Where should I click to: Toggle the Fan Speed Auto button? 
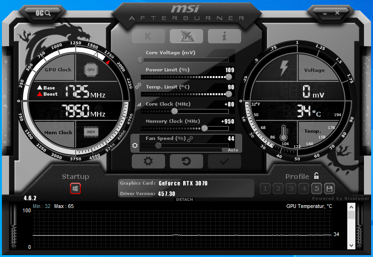point(233,150)
